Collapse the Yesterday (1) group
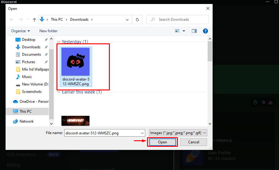 [x=59, y=42]
